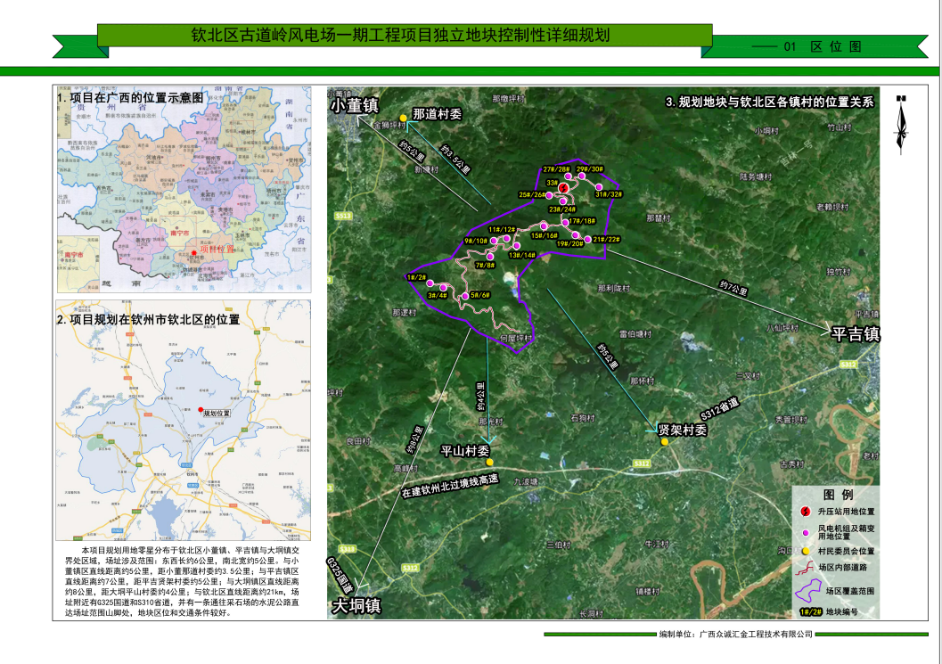The width and height of the screenshot is (942, 664).
Task: Click the turbine marker next to 5#/6#
Action: tap(464, 296)
